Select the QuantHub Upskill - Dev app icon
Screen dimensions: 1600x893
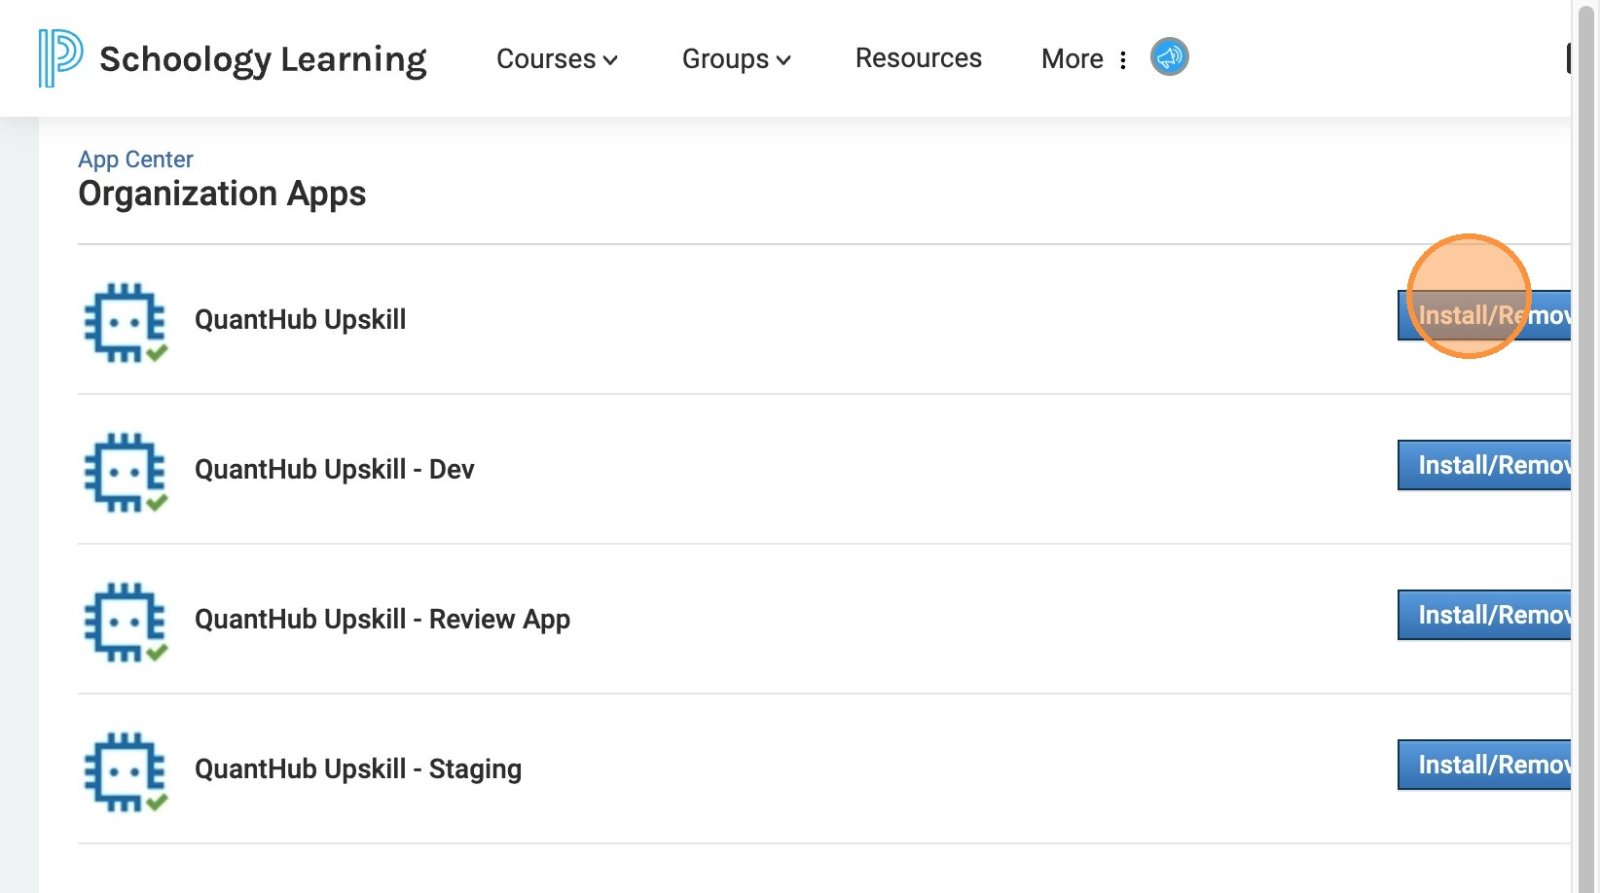(126, 472)
